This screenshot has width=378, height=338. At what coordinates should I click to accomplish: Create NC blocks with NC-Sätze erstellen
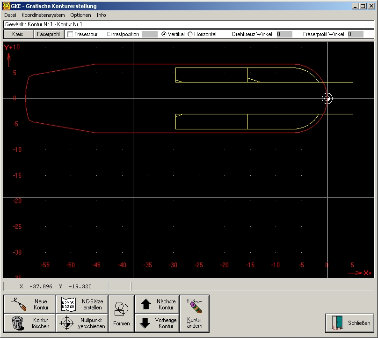point(82,304)
